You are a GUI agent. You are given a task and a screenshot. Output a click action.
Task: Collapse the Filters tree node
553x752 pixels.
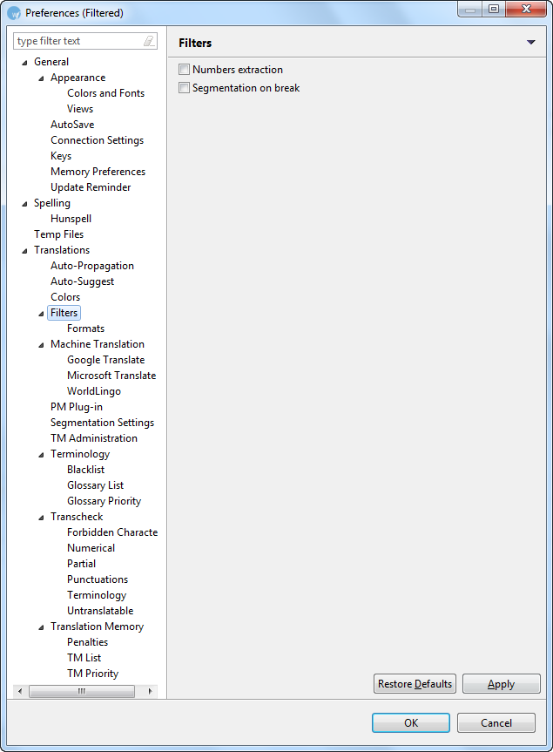(41, 314)
